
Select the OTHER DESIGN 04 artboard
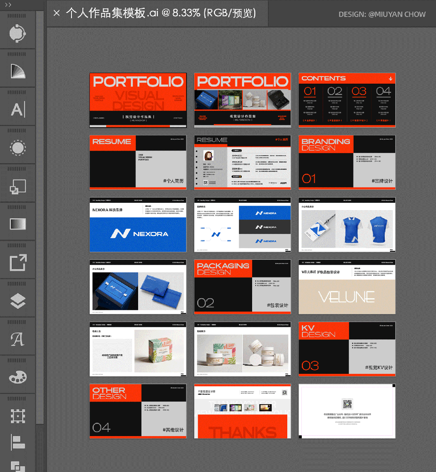138,411
